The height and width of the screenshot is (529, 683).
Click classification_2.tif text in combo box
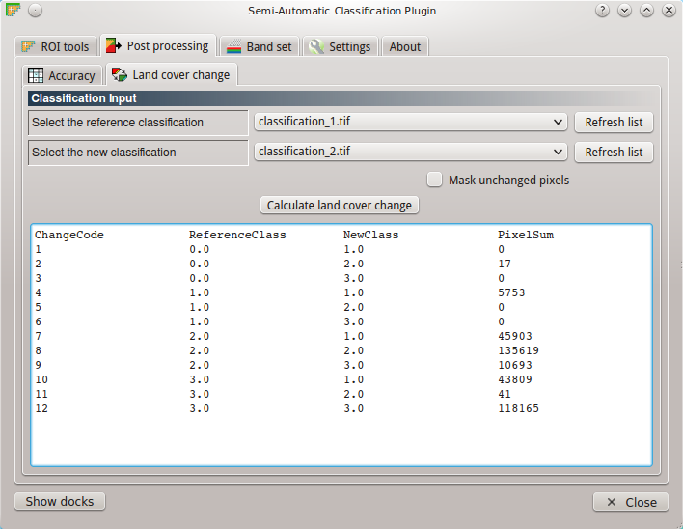pyautogui.click(x=304, y=152)
